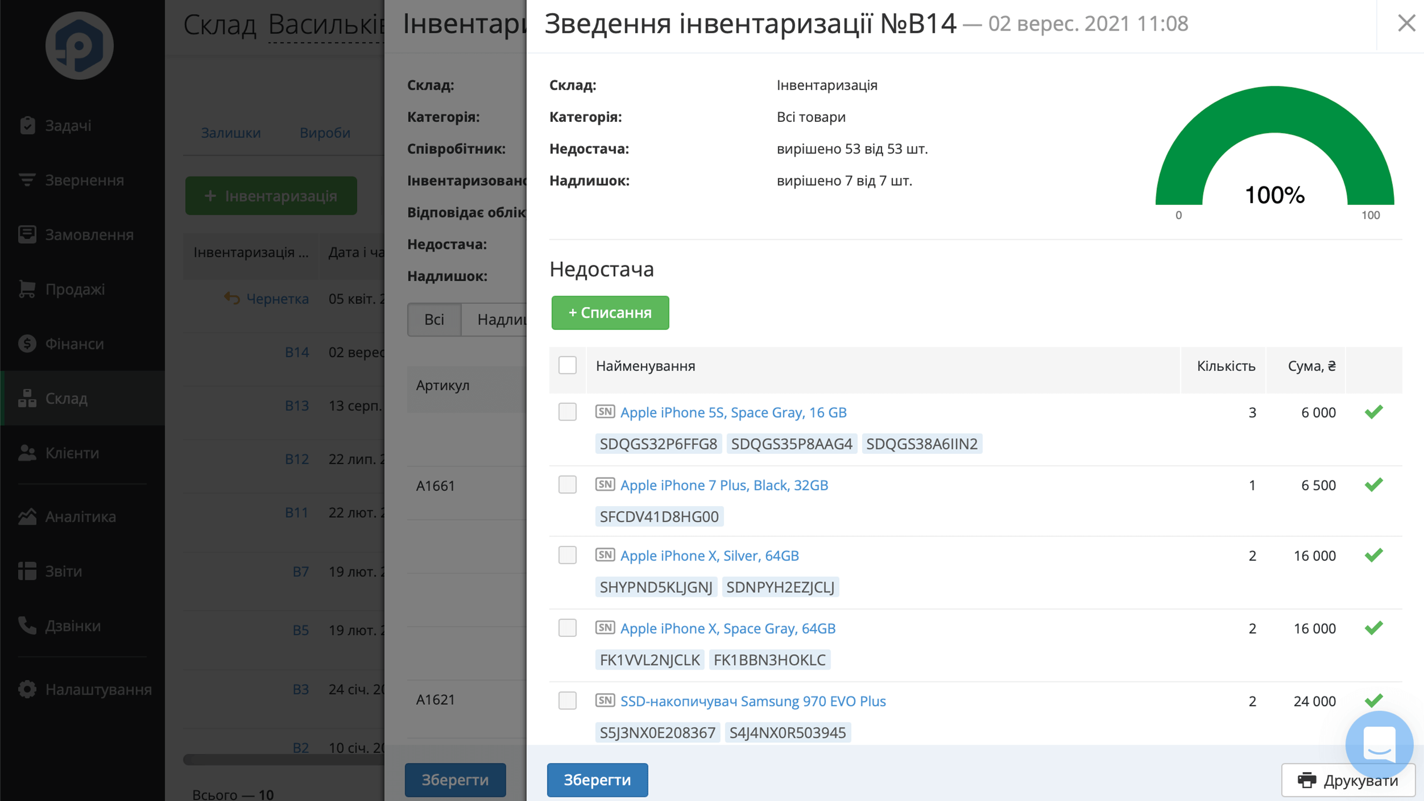Open SSD-накопичувач Samsung 970 EVO Plus link

753,701
